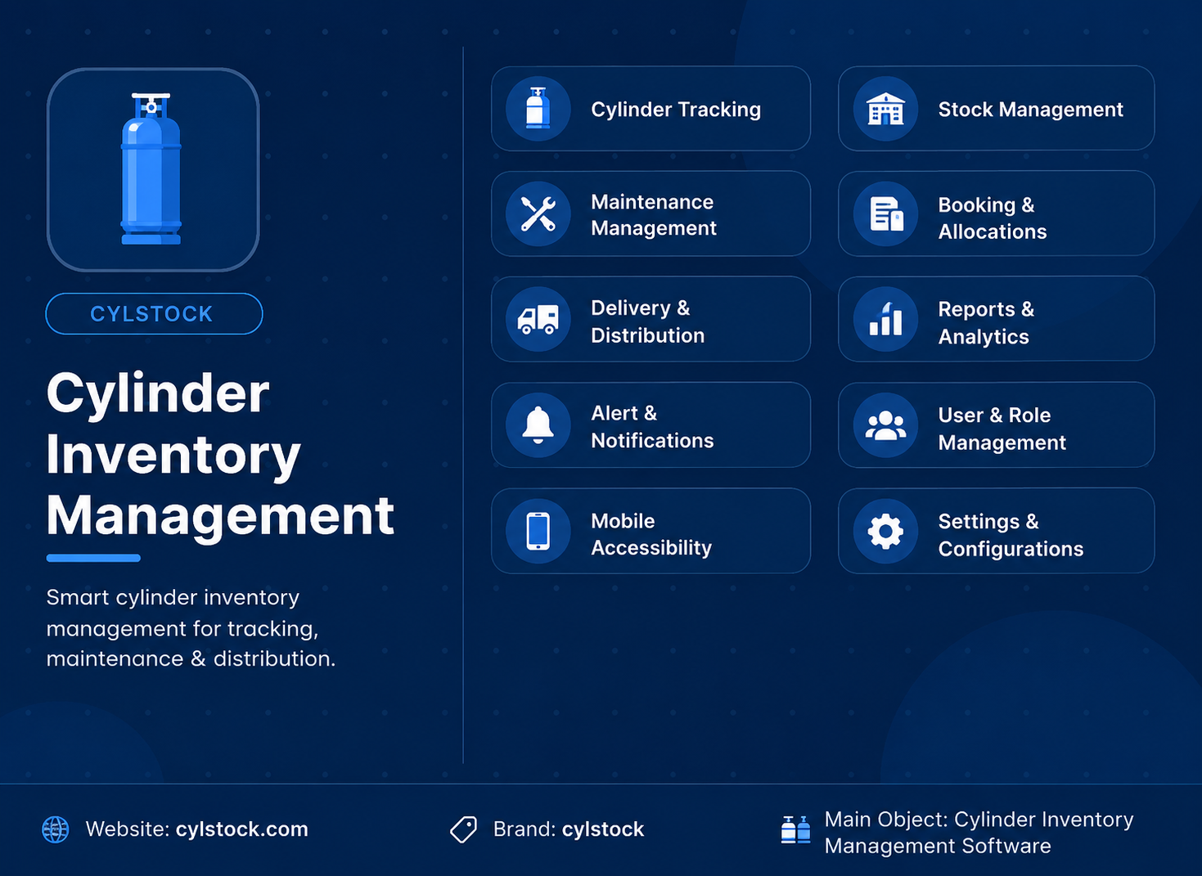Select the Stock Management label
This screenshot has height=876, width=1202.
[1030, 110]
